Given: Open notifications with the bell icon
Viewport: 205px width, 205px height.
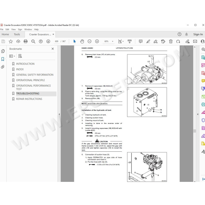Looking at the screenshot, I should (x=187, y=34).
